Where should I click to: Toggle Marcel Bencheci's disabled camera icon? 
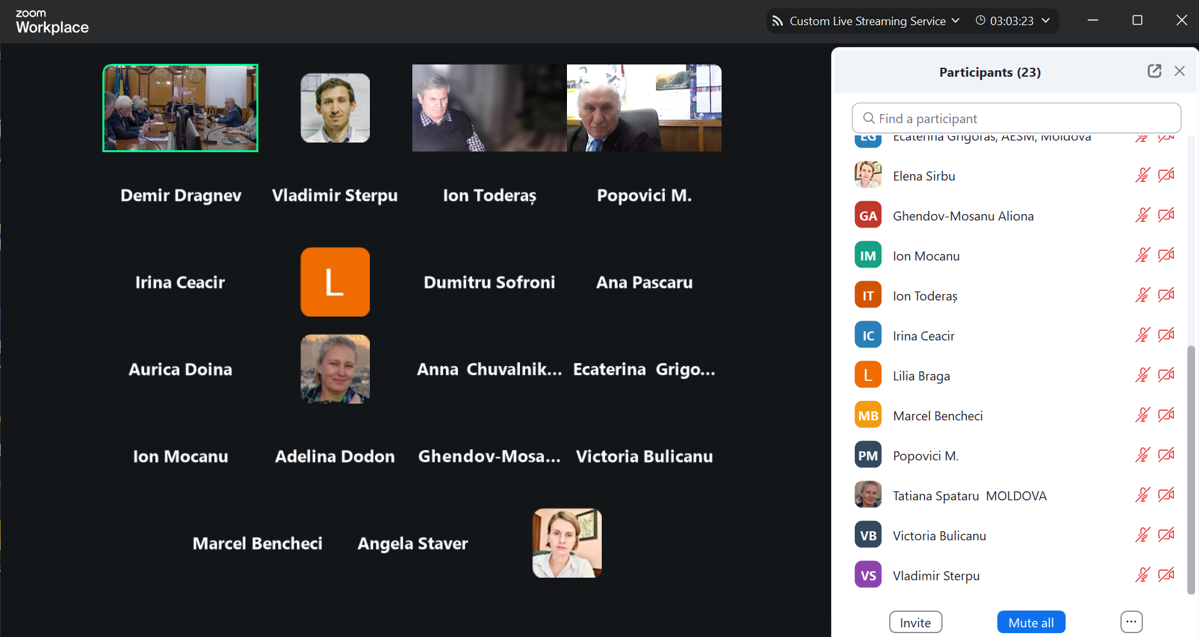[x=1166, y=415]
